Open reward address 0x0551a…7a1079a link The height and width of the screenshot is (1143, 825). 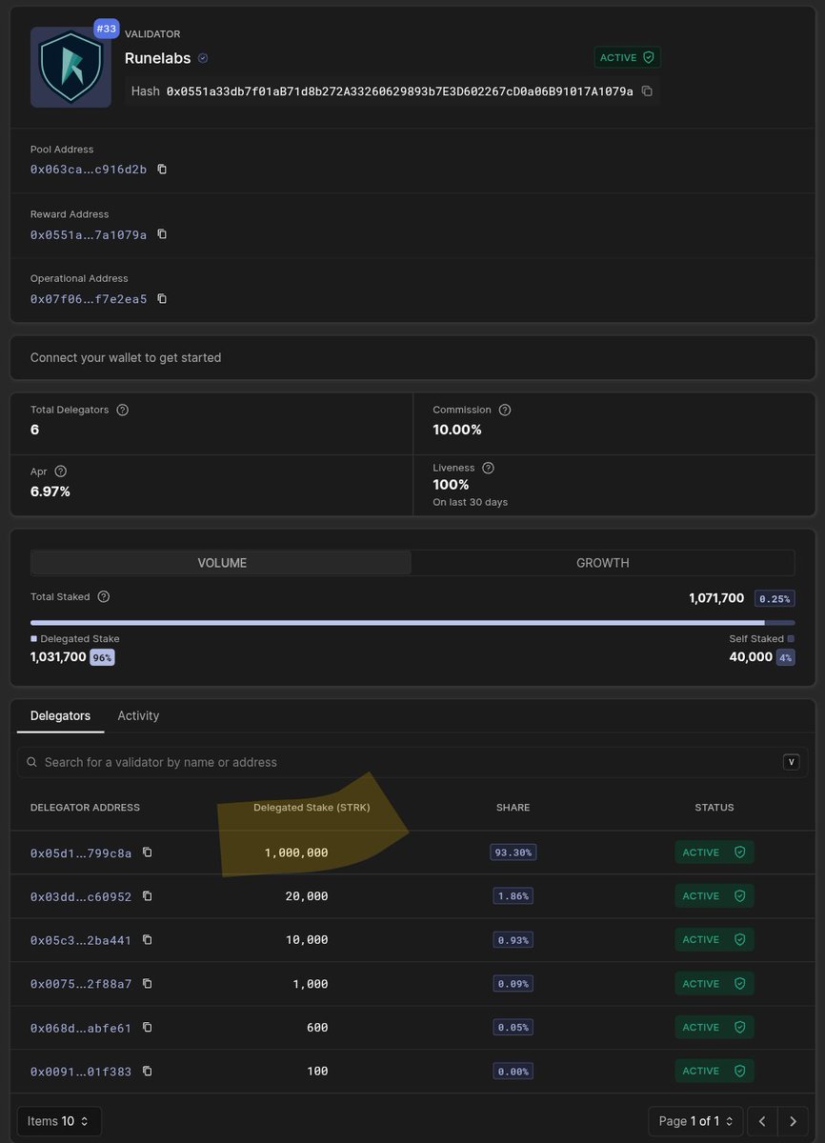coord(89,234)
